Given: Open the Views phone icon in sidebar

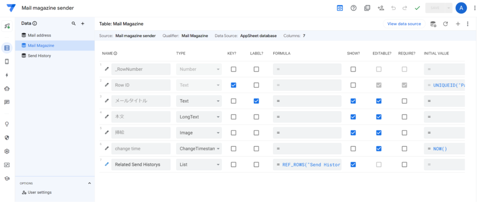Looking at the screenshot, I should [7, 61].
